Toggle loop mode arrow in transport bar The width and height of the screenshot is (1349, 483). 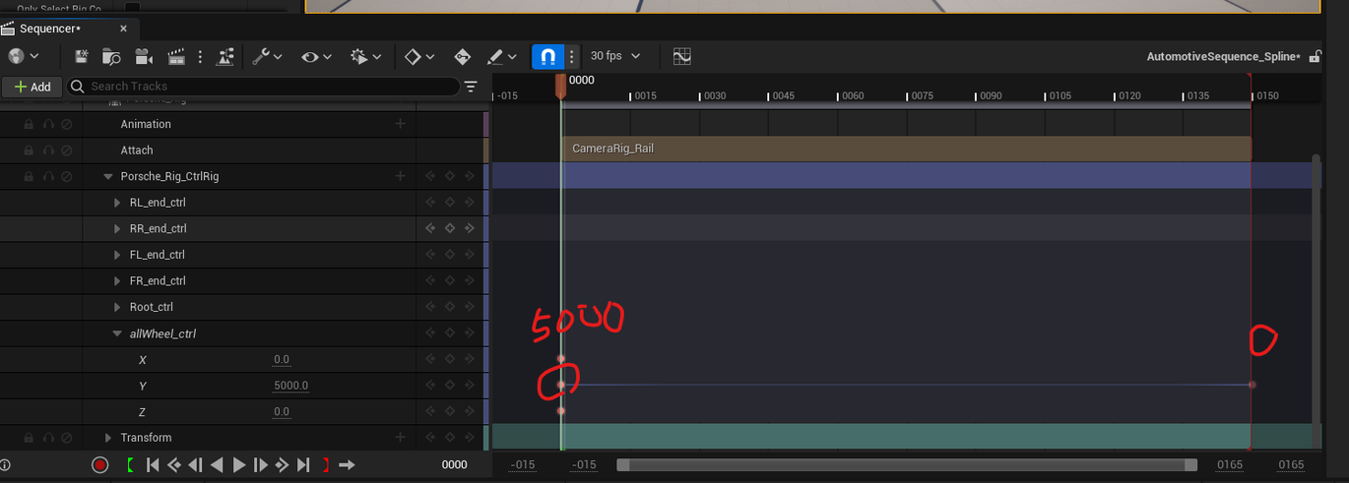click(347, 465)
